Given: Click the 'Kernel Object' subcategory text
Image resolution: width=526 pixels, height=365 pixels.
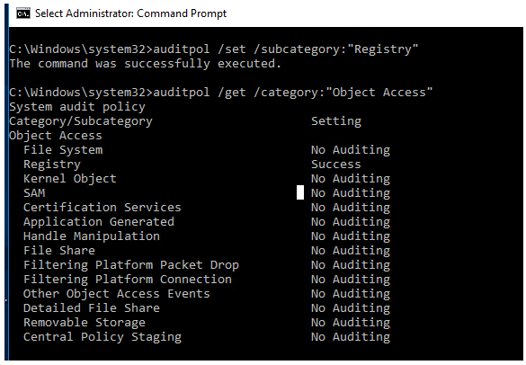Looking at the screenshot, I should point(70,179).
